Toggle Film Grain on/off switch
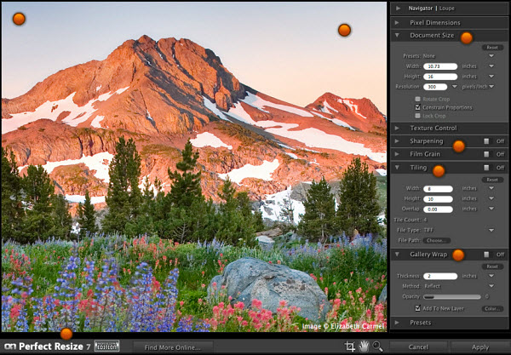The width and height of the screenshot is (511, 355). pos(486,154)
